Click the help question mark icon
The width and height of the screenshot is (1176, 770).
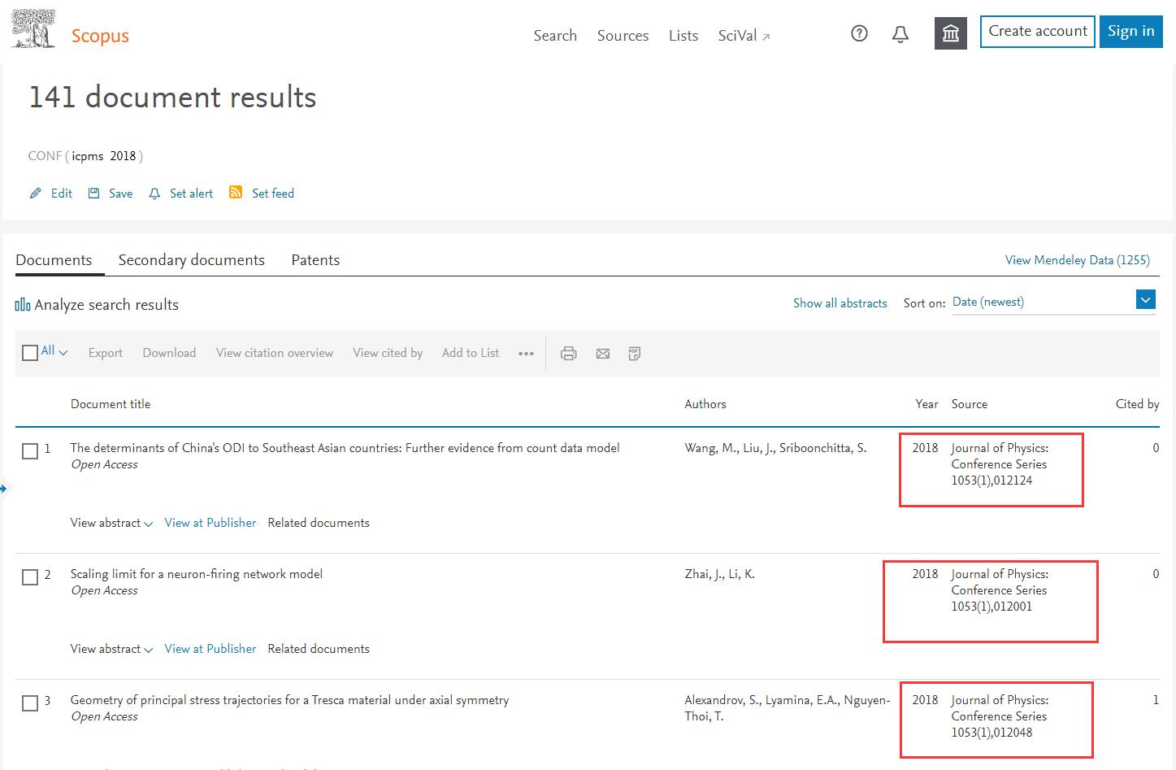pos(859,33)
